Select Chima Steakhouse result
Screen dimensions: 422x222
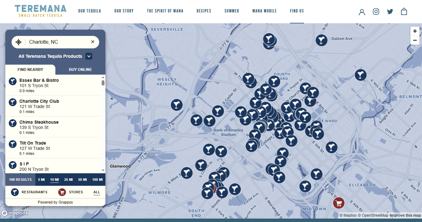[53, 127]
